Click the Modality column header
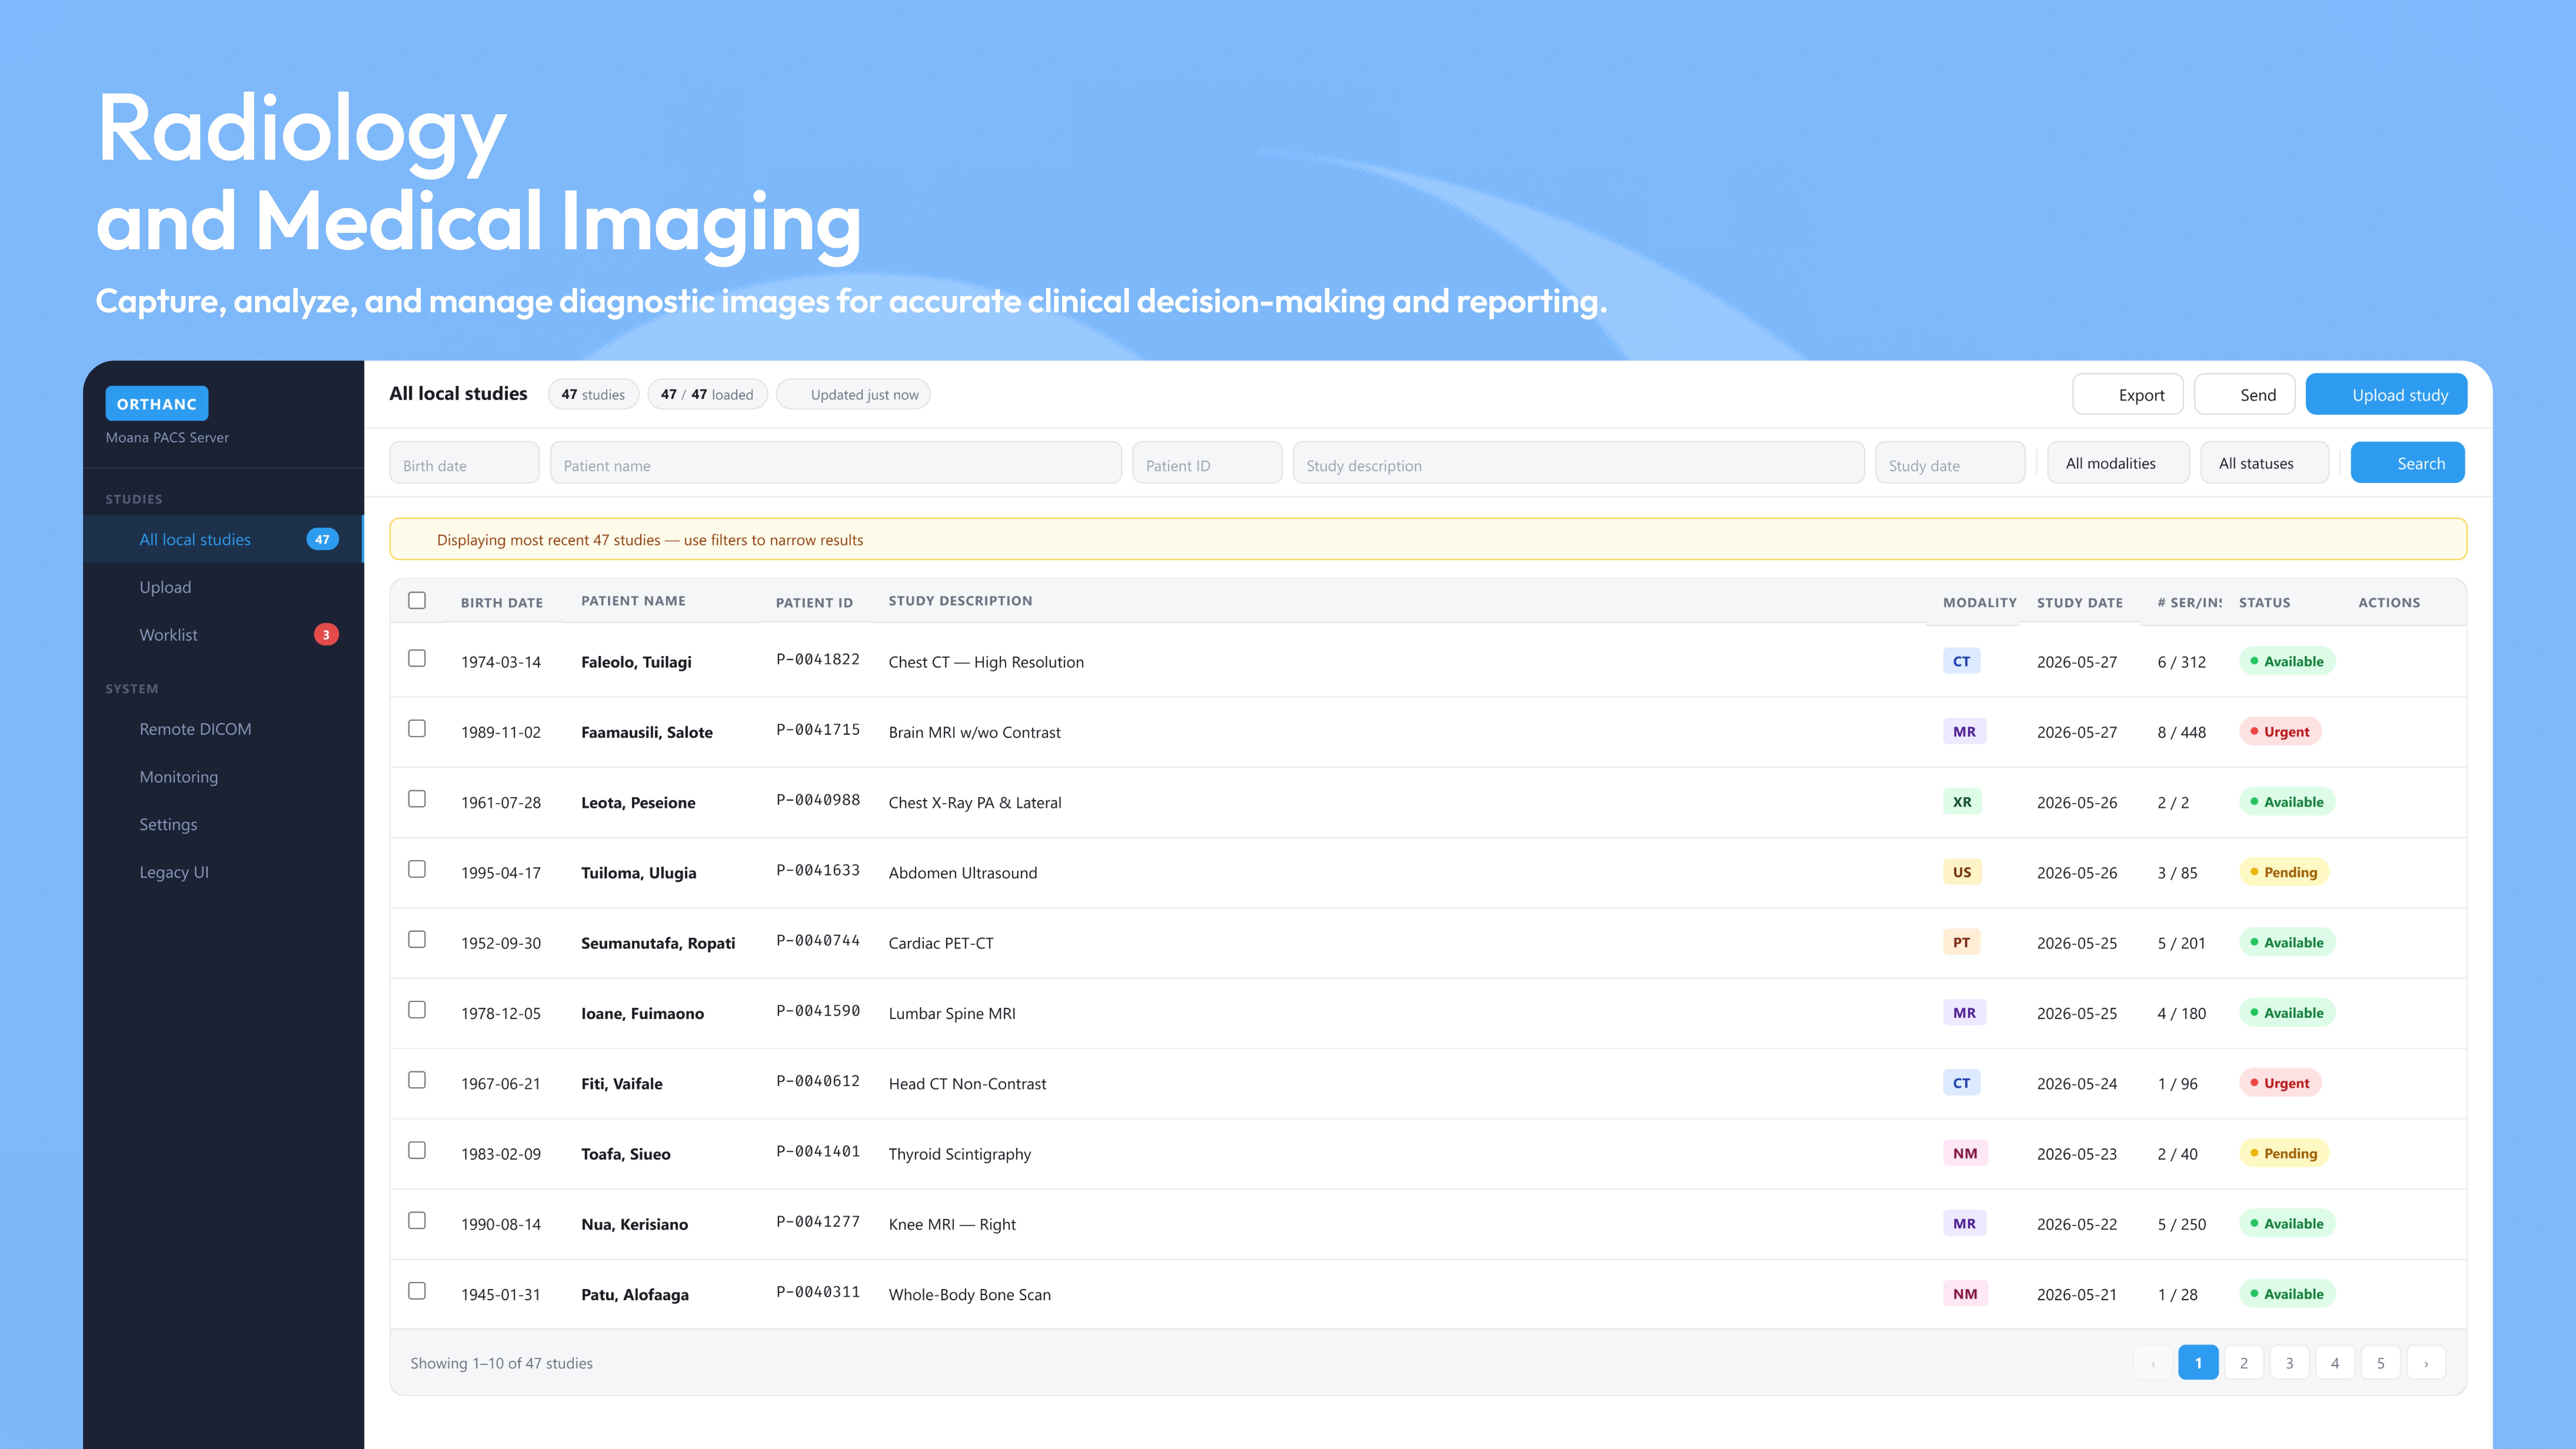Image resolution: width=2576 pixels, height=1449 pixels. pyautogui.click(x=1980, y=603)
